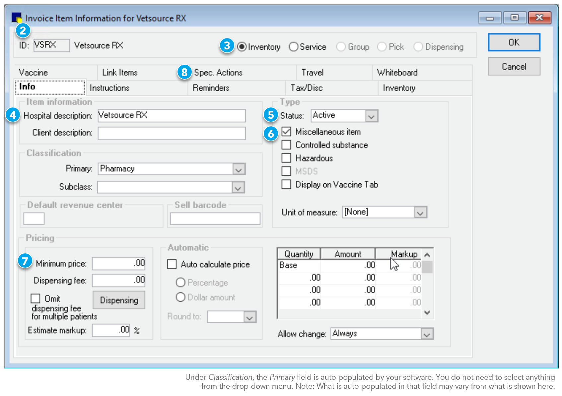Click the Estimate markup field
The height and width of the screenshot is (396, 562).
111,330
